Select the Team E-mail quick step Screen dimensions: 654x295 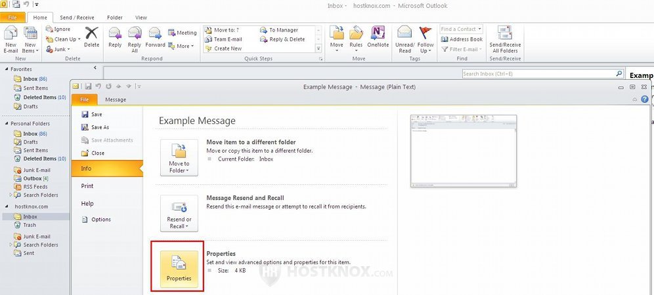tap(223, 39)
